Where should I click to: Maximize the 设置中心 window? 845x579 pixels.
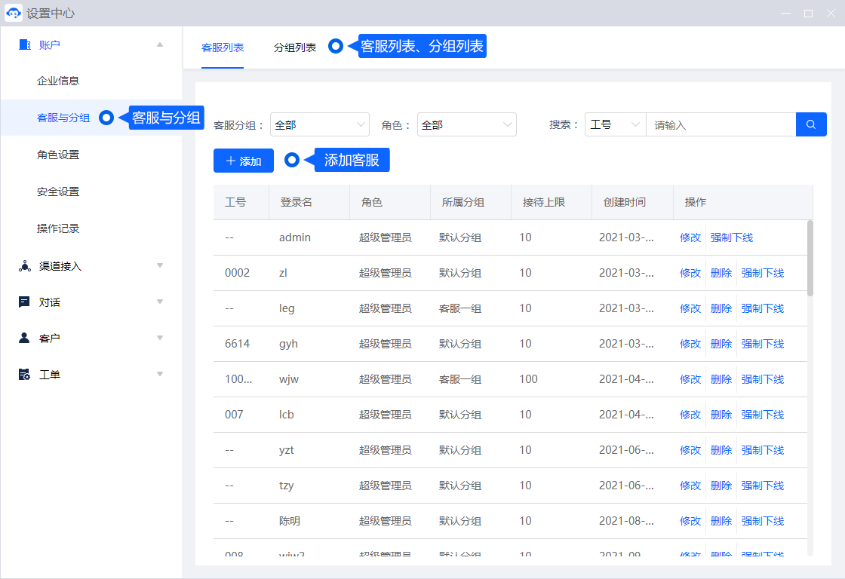[808, 13]
